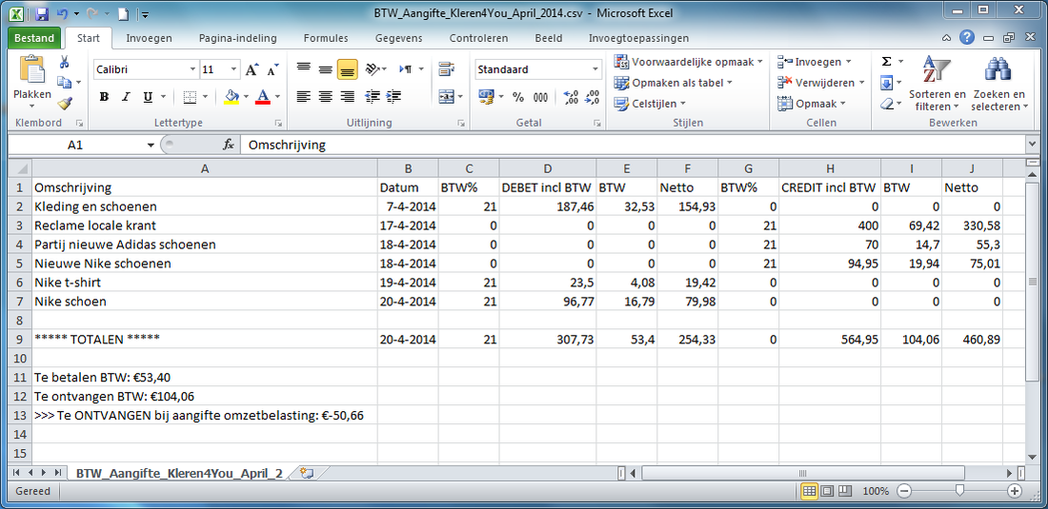Click the currency accounting format icon

(x=486, y=97)
